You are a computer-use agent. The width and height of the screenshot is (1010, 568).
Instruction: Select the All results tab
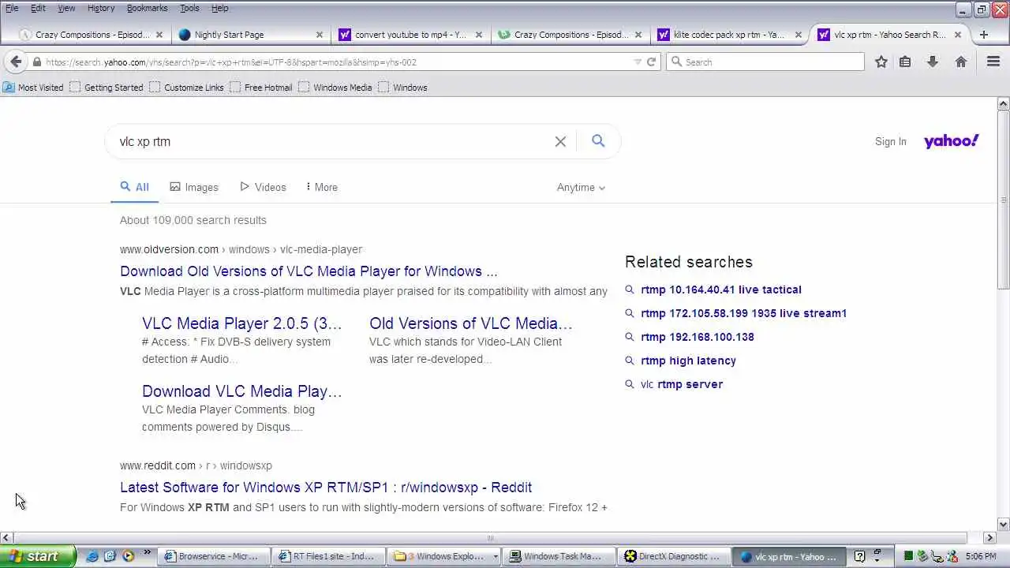tap(134, 187)
